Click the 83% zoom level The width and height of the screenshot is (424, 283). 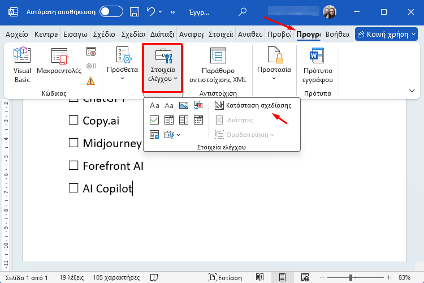pos(404,277)
